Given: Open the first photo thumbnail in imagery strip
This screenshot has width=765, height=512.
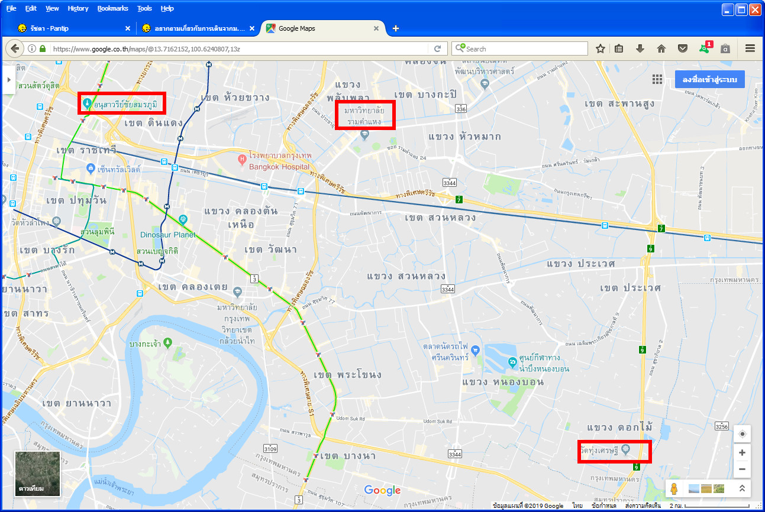Looking at the screenshot, I should tap(694, 489).
